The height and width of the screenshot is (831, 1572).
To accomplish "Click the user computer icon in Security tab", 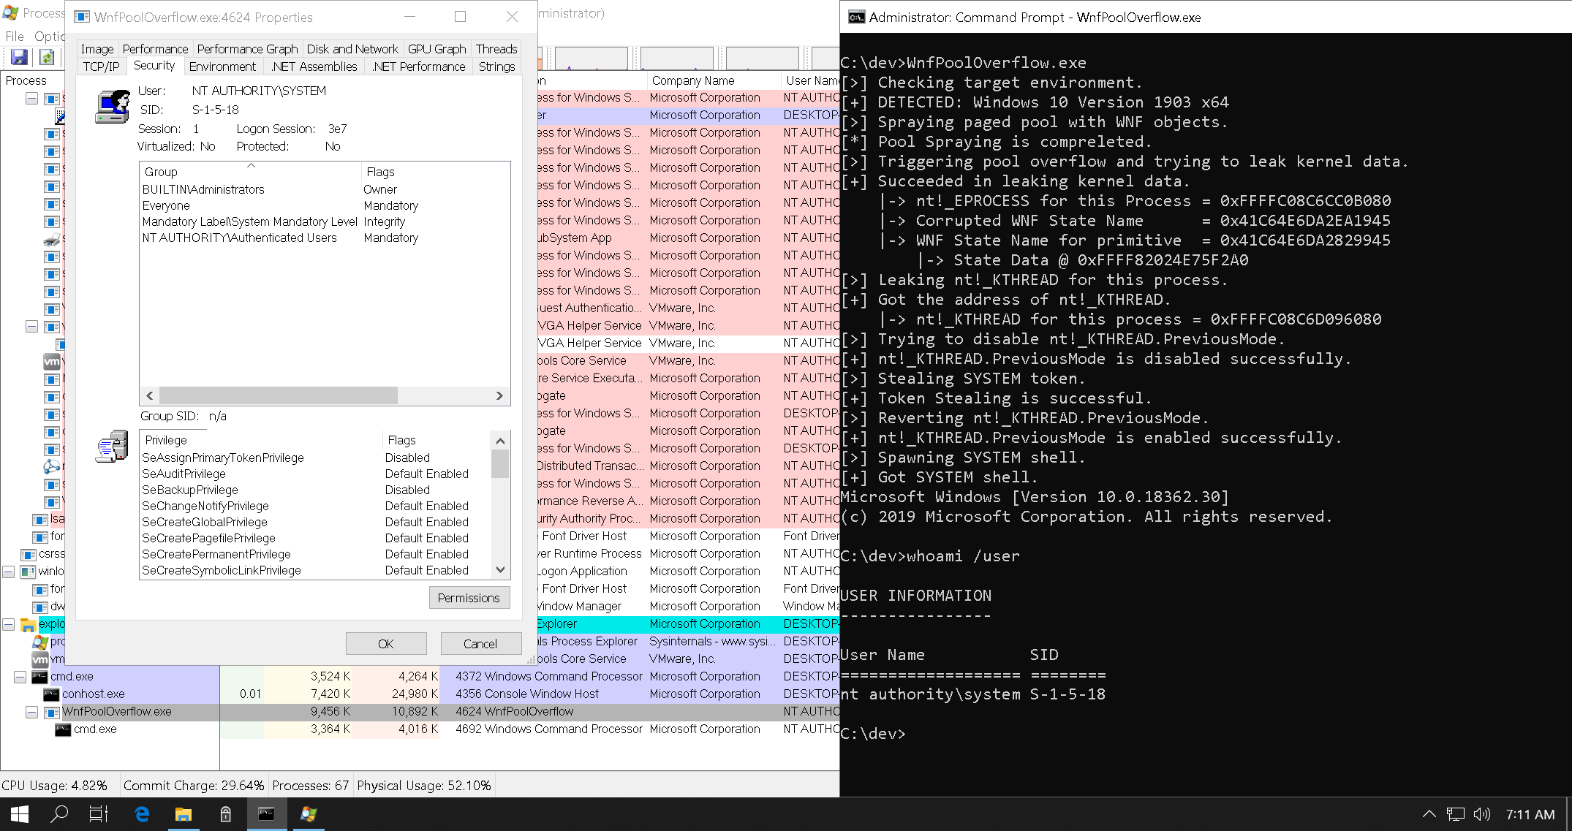I will (113, 107).
